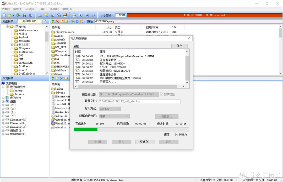Open the 隐藏启动分区 dropdown
Screen dimensions: 283x182
click(128, 116)
